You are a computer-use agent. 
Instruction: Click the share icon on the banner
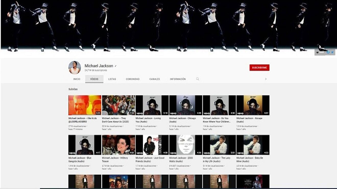[317, 52]
